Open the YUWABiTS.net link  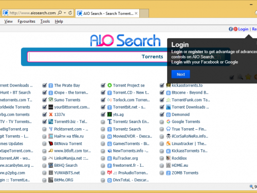pyautogui.click(x=67, y=173)
